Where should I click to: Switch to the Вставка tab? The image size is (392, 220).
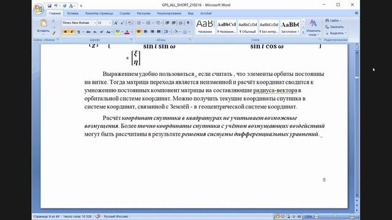pyautogui.click(x=73, y=13)
